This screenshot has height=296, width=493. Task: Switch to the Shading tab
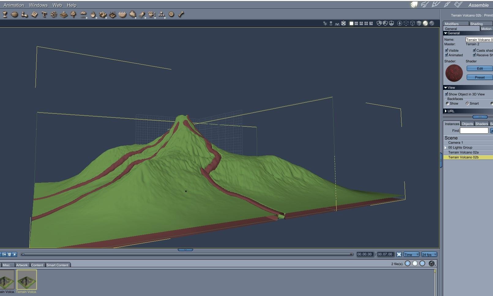[480, 24]
